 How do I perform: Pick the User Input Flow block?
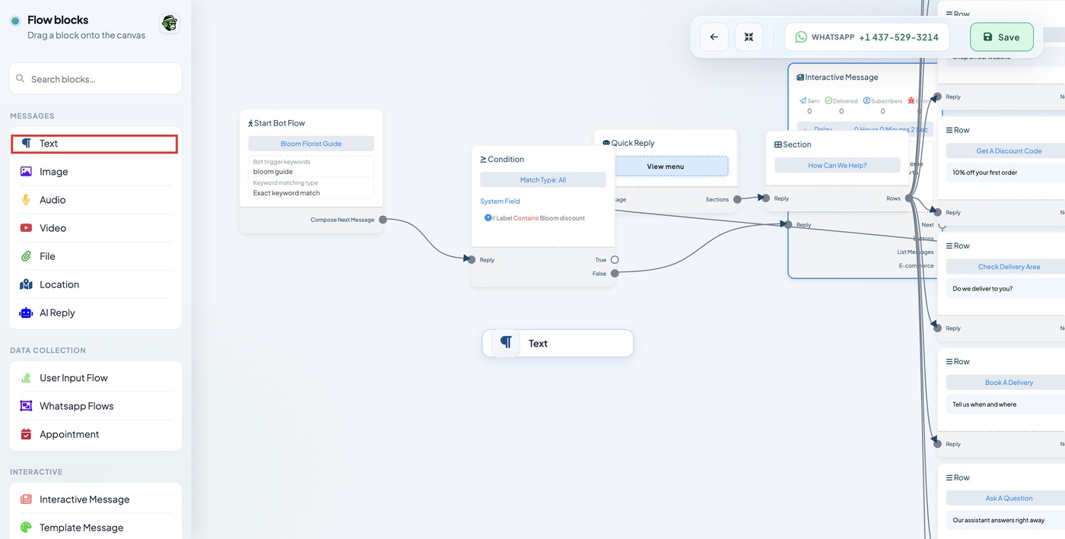coord(95,378)
